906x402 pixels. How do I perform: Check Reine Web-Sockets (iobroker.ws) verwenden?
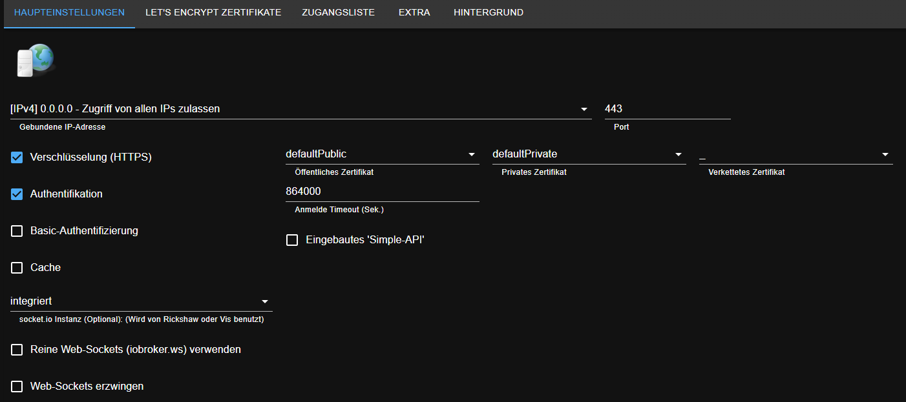click(17, 350)
